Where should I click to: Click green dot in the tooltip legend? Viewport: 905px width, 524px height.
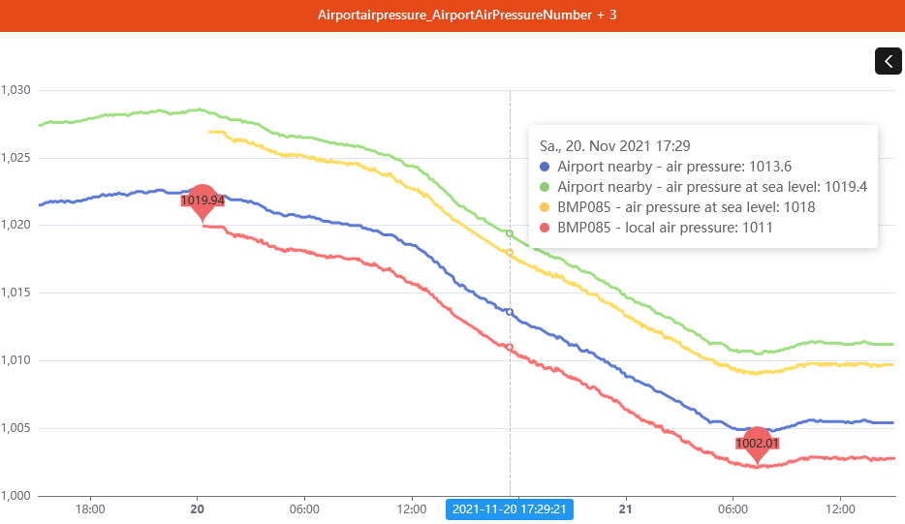tap(546, 186)
